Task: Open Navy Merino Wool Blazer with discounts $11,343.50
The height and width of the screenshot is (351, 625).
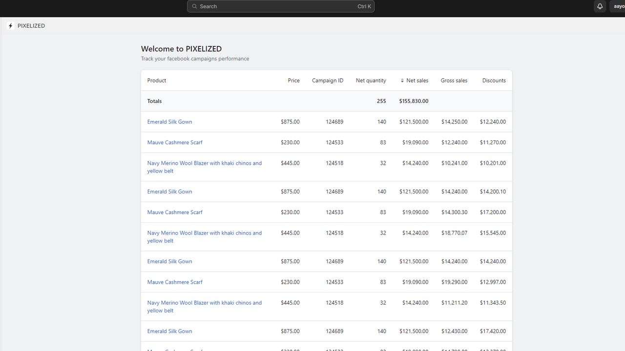Action: 205,306
